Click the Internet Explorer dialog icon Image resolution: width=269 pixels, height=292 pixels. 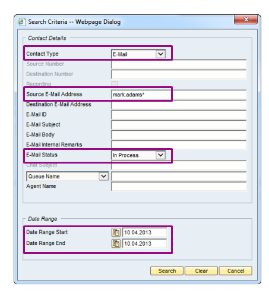point(21,22)
